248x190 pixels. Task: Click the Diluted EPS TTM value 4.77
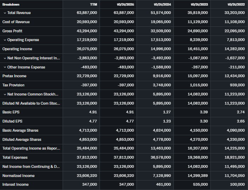(93, 122)
